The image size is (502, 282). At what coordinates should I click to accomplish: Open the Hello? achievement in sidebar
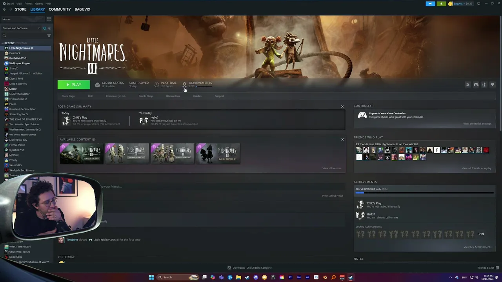[377, 215]
